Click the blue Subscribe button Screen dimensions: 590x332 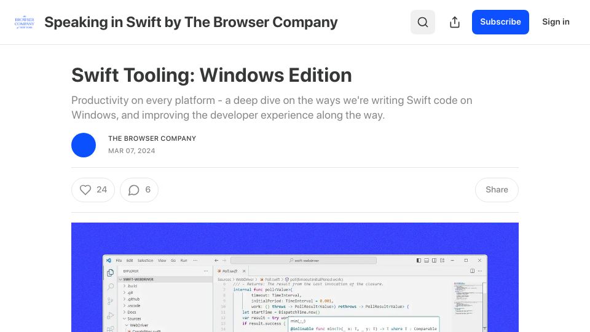pyautogui.click(x=500, y=22)
